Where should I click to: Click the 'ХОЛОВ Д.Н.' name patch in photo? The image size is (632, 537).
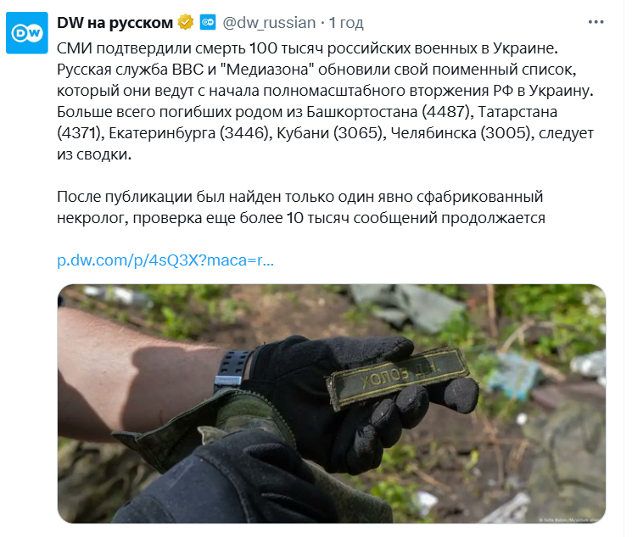coord(398,378)
